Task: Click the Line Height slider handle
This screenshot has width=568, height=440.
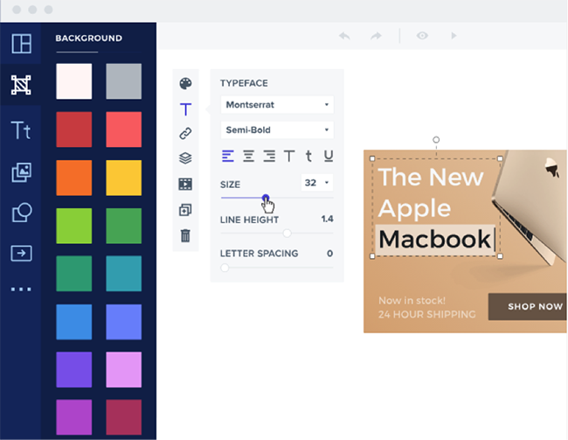Action: pyautogui.click(x=287, y=233)
